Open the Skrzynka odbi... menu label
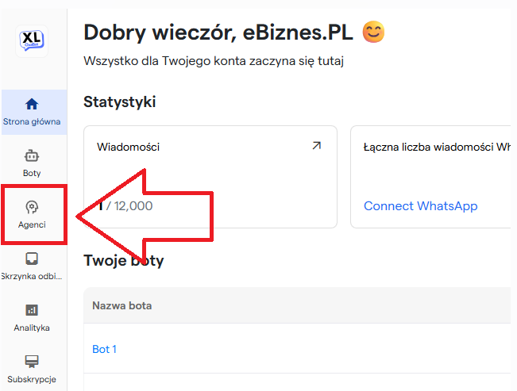Viewport: 517px width, 391px height. (32, 276)
